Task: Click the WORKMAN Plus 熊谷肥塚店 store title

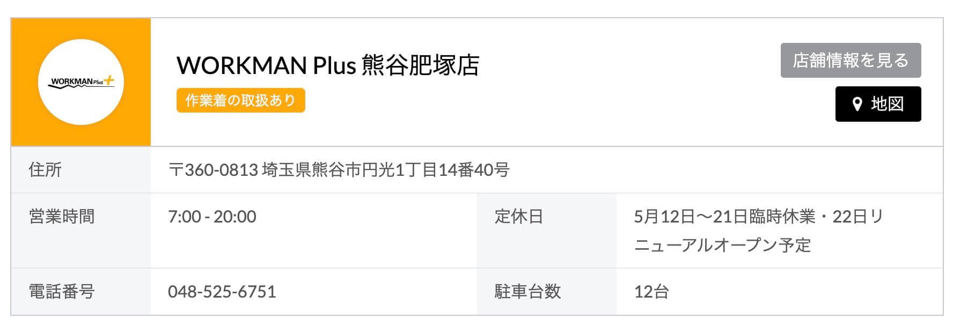Action: 327,65
